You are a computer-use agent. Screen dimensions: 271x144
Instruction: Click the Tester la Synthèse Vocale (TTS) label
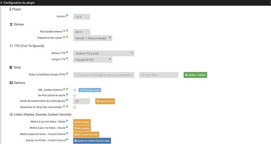[x=47, y=74]
